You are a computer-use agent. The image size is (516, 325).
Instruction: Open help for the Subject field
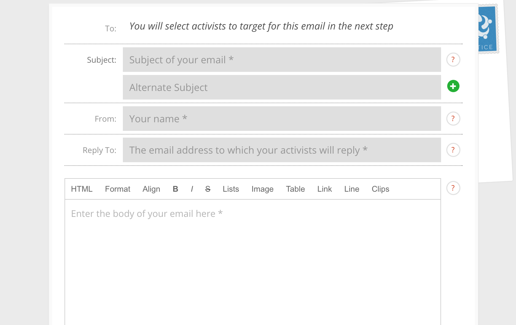click(x=453, y=60)
